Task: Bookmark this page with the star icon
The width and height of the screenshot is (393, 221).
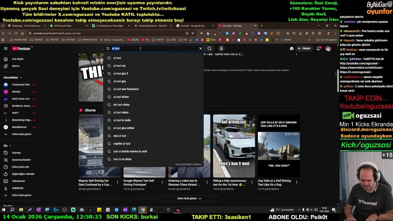Action: pyautogui.click(x=193, y=33)
